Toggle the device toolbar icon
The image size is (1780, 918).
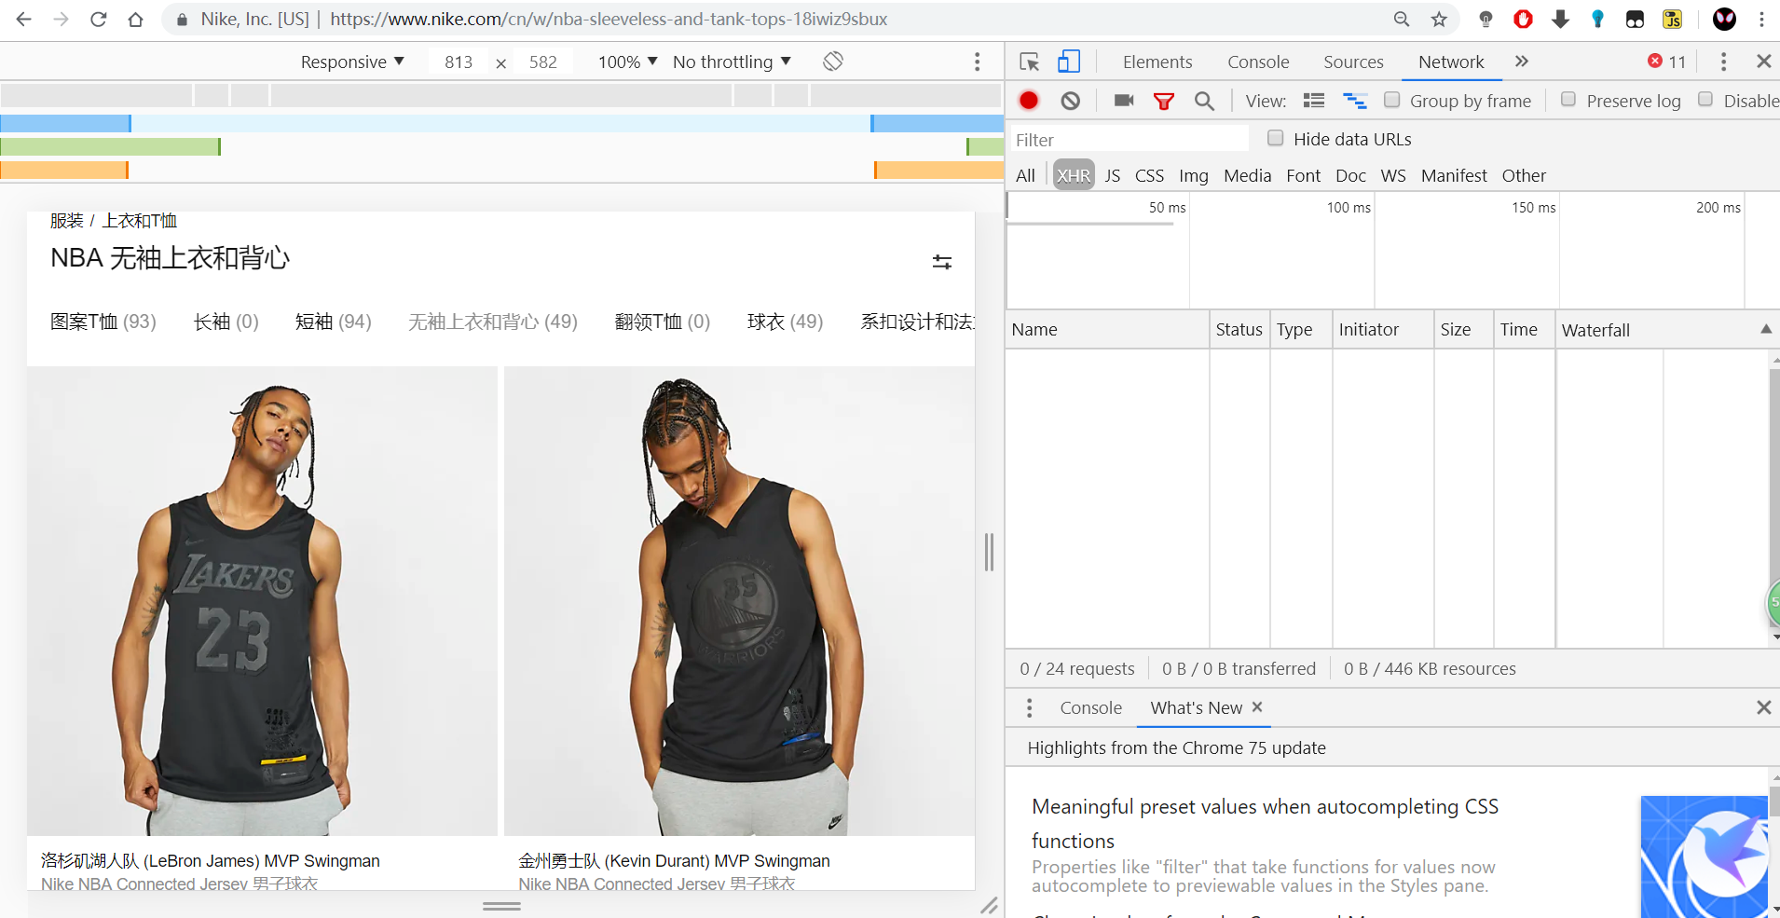(1068, 62)
